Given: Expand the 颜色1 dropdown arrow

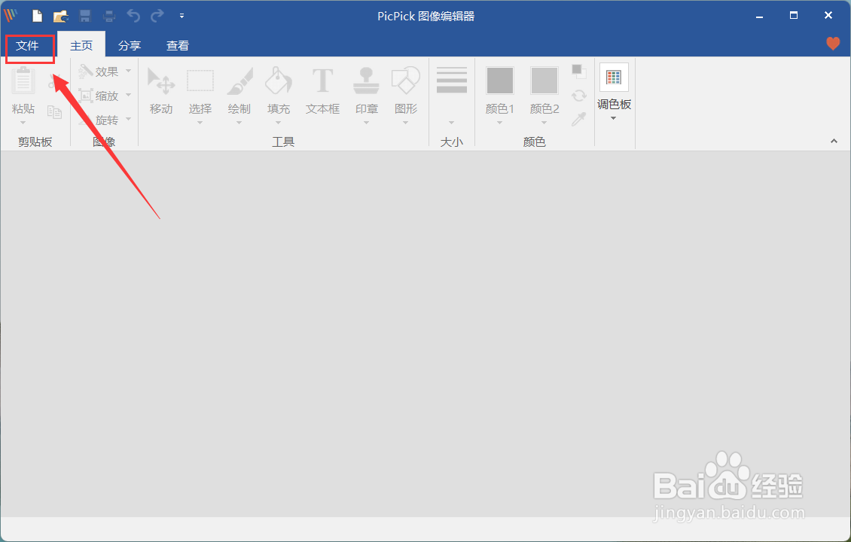Looking at the screenshot, I should (x=499, y=123).
